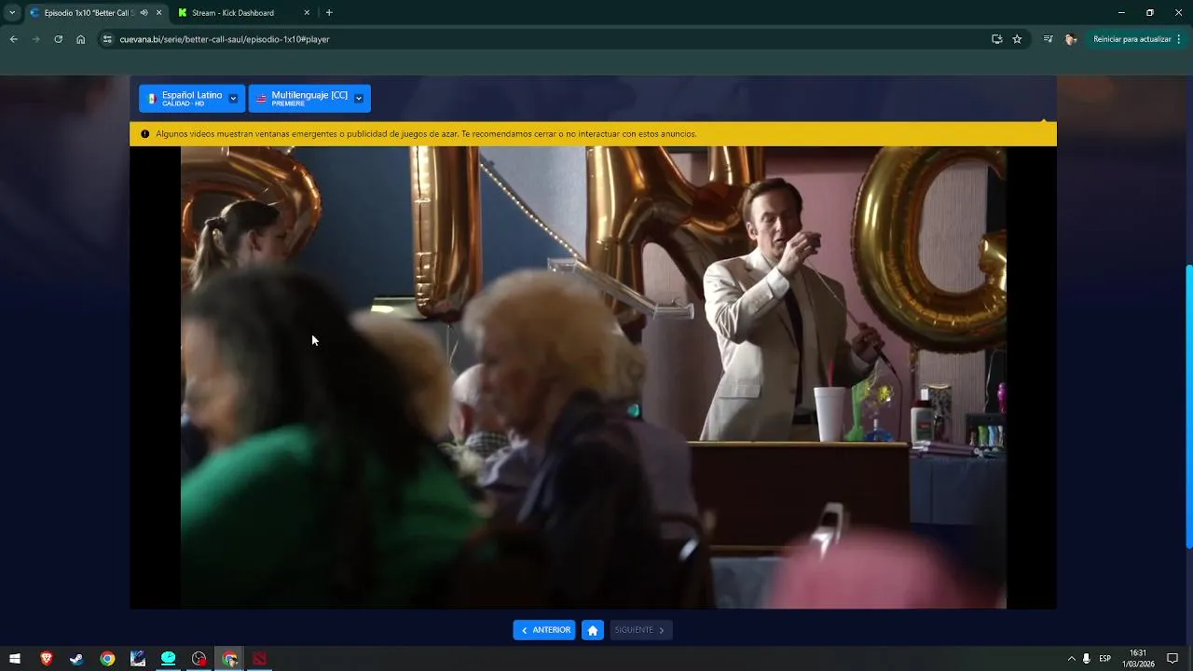Click the yellow warning notice icon
Screen dimensions: 1193x671
coord(144,134)
